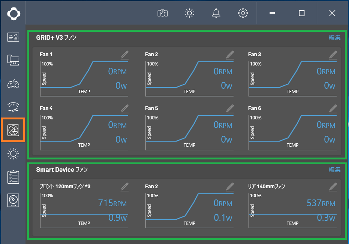The width and height of the screenshot is (349, 244).
Task: Edit Smart Device Fan 2 pencil icon
Action: [230, 187]
